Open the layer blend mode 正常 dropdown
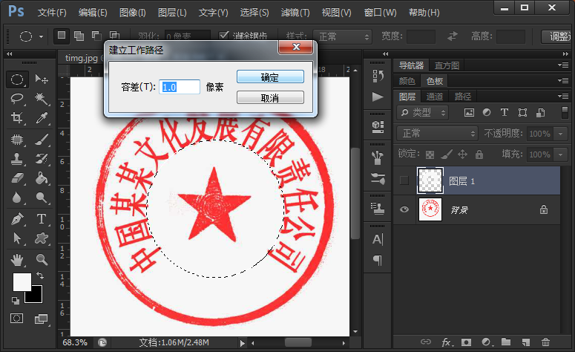The height and width of the screenshot is (352, 575). [437, 133]
